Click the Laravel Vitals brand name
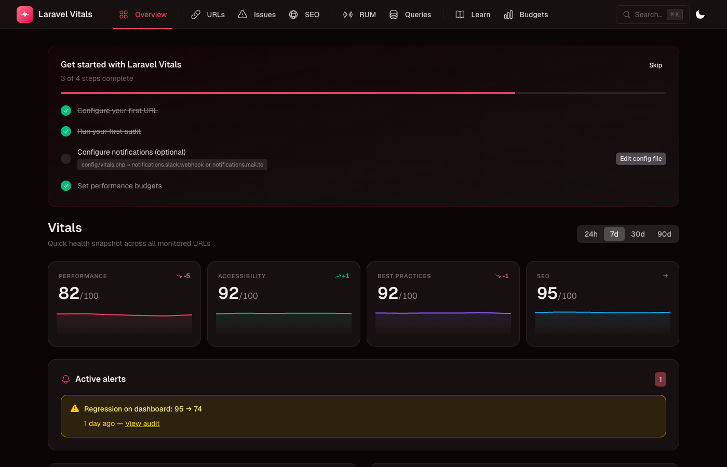 65,15
